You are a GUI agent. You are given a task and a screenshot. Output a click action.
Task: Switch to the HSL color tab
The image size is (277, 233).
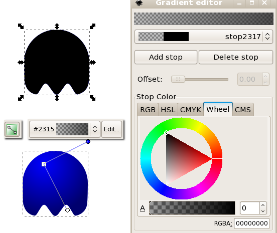click(x=168, y=110)
